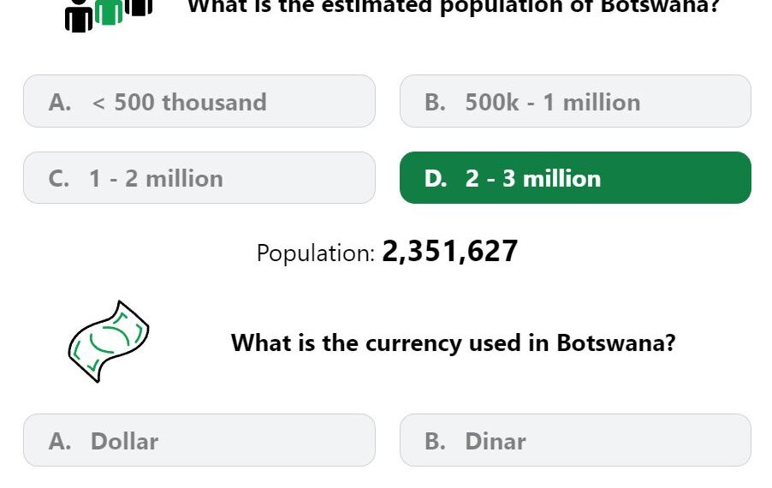
Task: Pick answer C. 1 - 2 million
Action: click(x=199, y=178)
